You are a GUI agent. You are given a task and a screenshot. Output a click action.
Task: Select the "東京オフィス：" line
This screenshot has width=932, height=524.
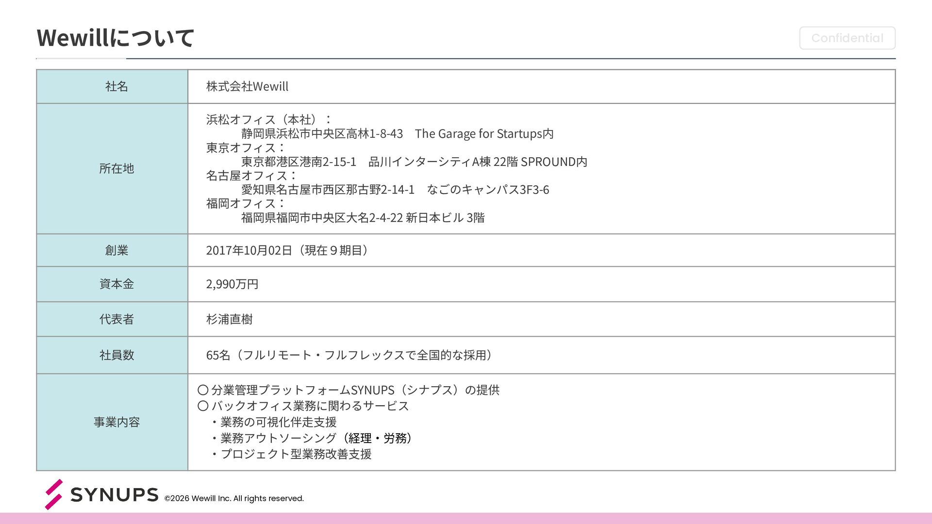(246, 147)
